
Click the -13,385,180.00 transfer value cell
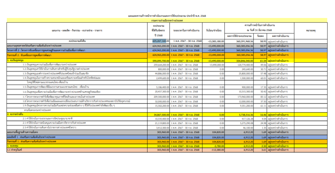click(x=214, y=41)
